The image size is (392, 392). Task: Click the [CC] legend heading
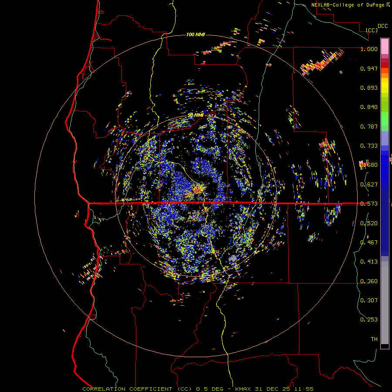(372, 30)
